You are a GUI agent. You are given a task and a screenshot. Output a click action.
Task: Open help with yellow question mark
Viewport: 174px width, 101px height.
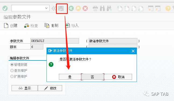[x=168, y=8]
